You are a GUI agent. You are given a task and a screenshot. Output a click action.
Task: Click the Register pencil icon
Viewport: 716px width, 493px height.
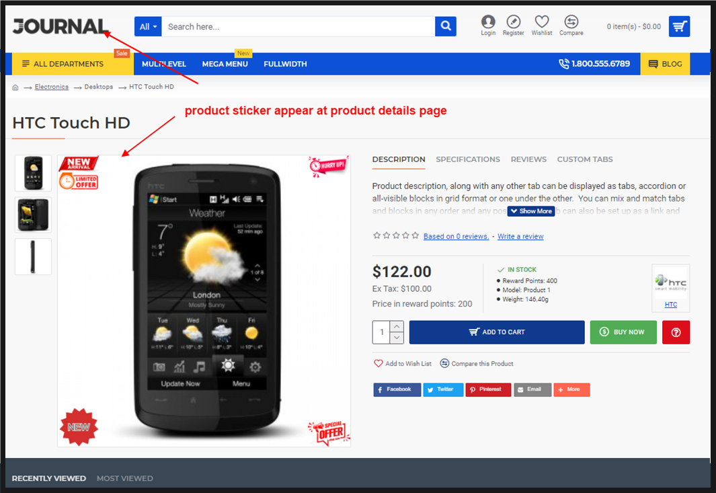513,22
